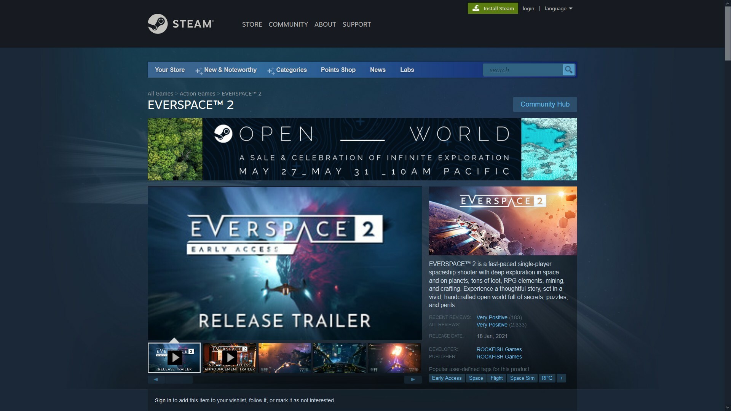Toggle the language selector dropdown

557,8
